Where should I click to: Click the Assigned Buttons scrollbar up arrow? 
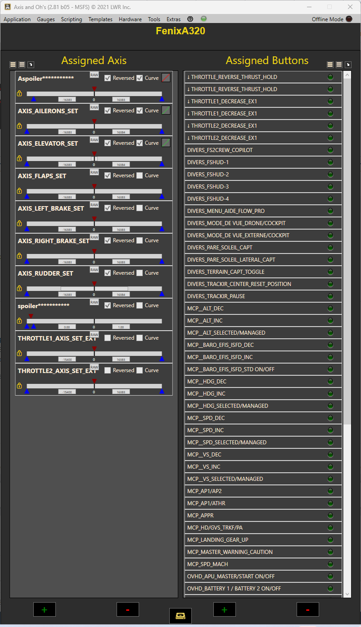(x=347, y=75)
